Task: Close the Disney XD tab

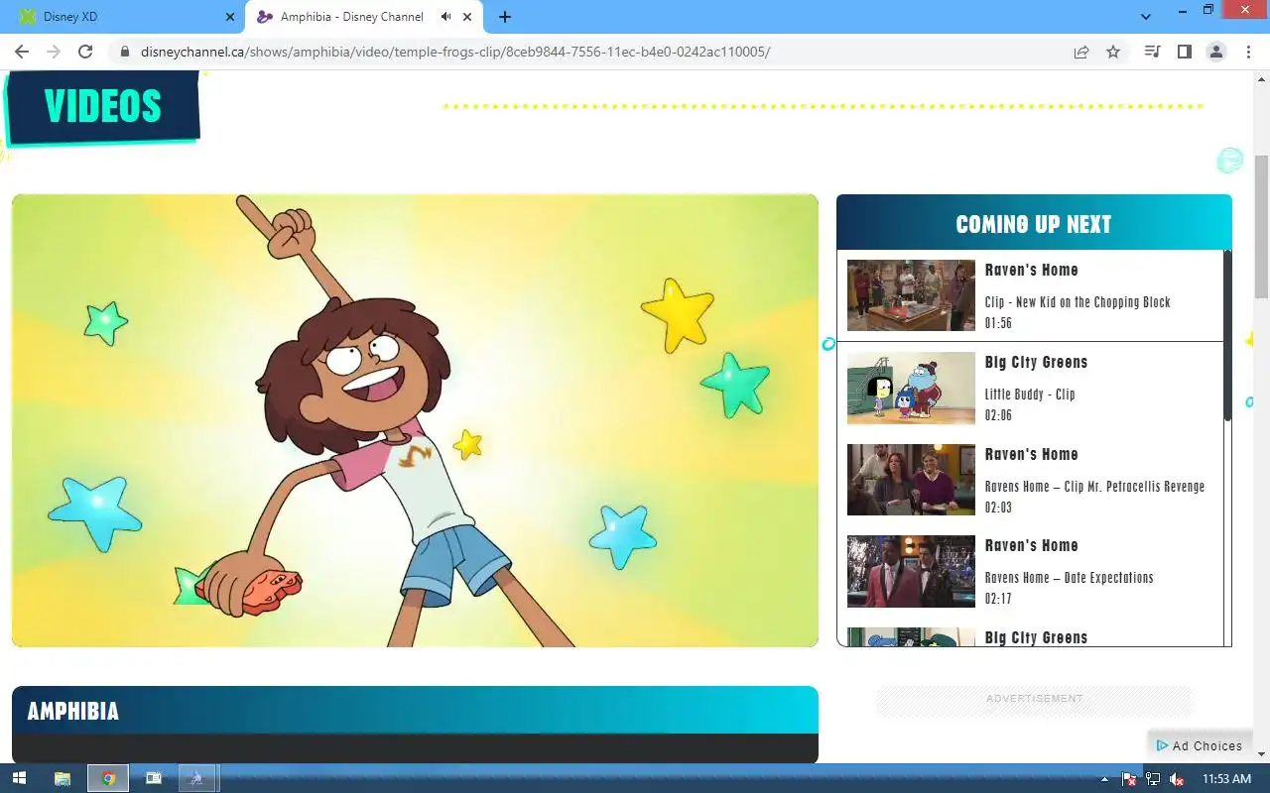Action: tap(230, 17)
